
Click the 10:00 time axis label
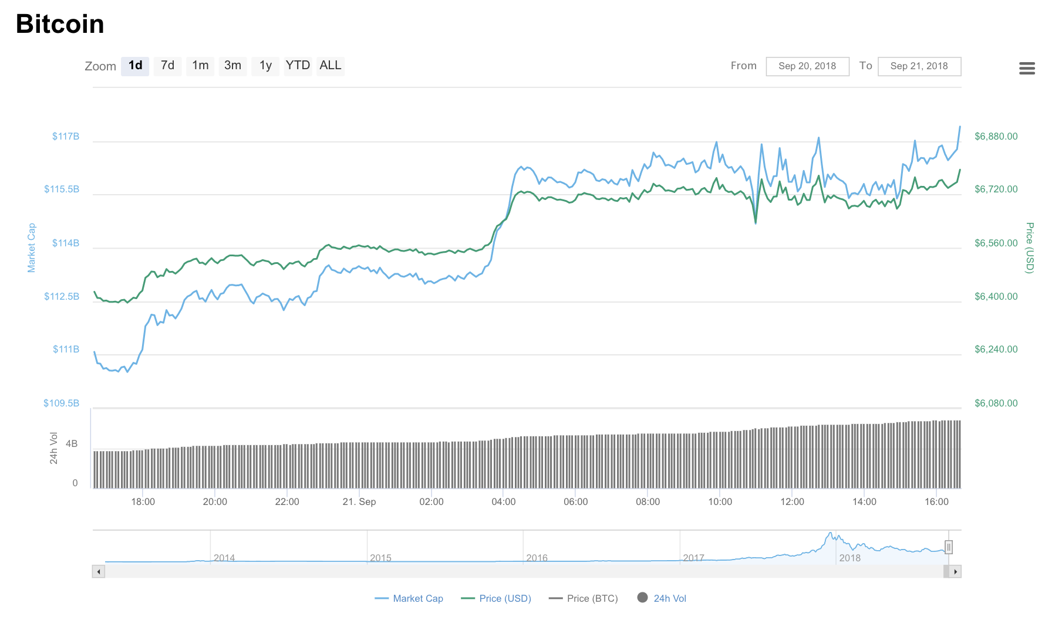tap(720, 502)
